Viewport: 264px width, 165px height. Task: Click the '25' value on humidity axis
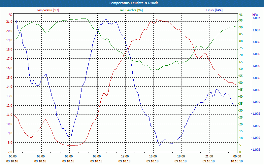point(241,117)
